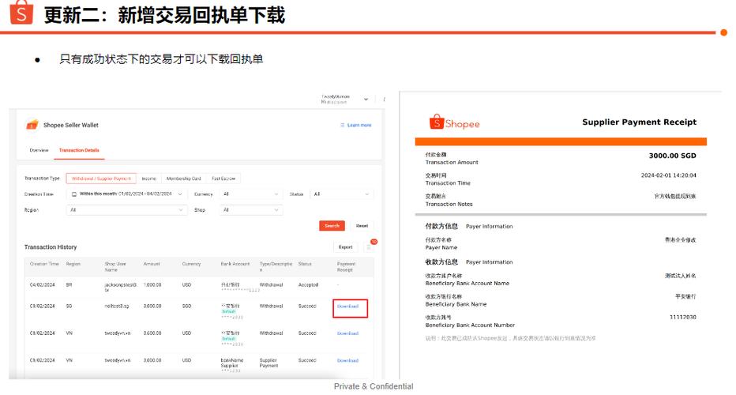Click the orange Search button
The image size is (736, 395).
(x=332, y=226)
